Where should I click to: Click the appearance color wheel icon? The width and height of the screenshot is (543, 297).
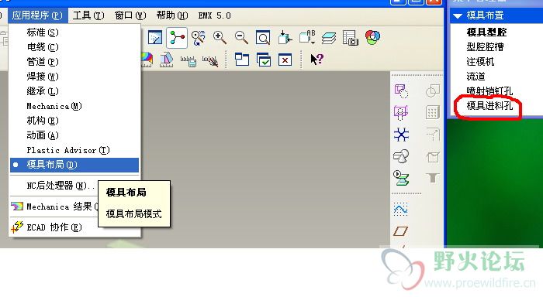click(372, 37)
